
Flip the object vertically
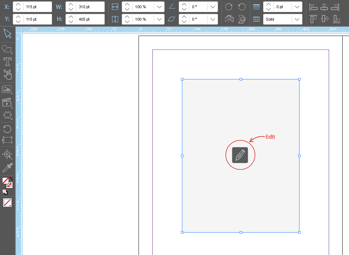pos(242,19)
